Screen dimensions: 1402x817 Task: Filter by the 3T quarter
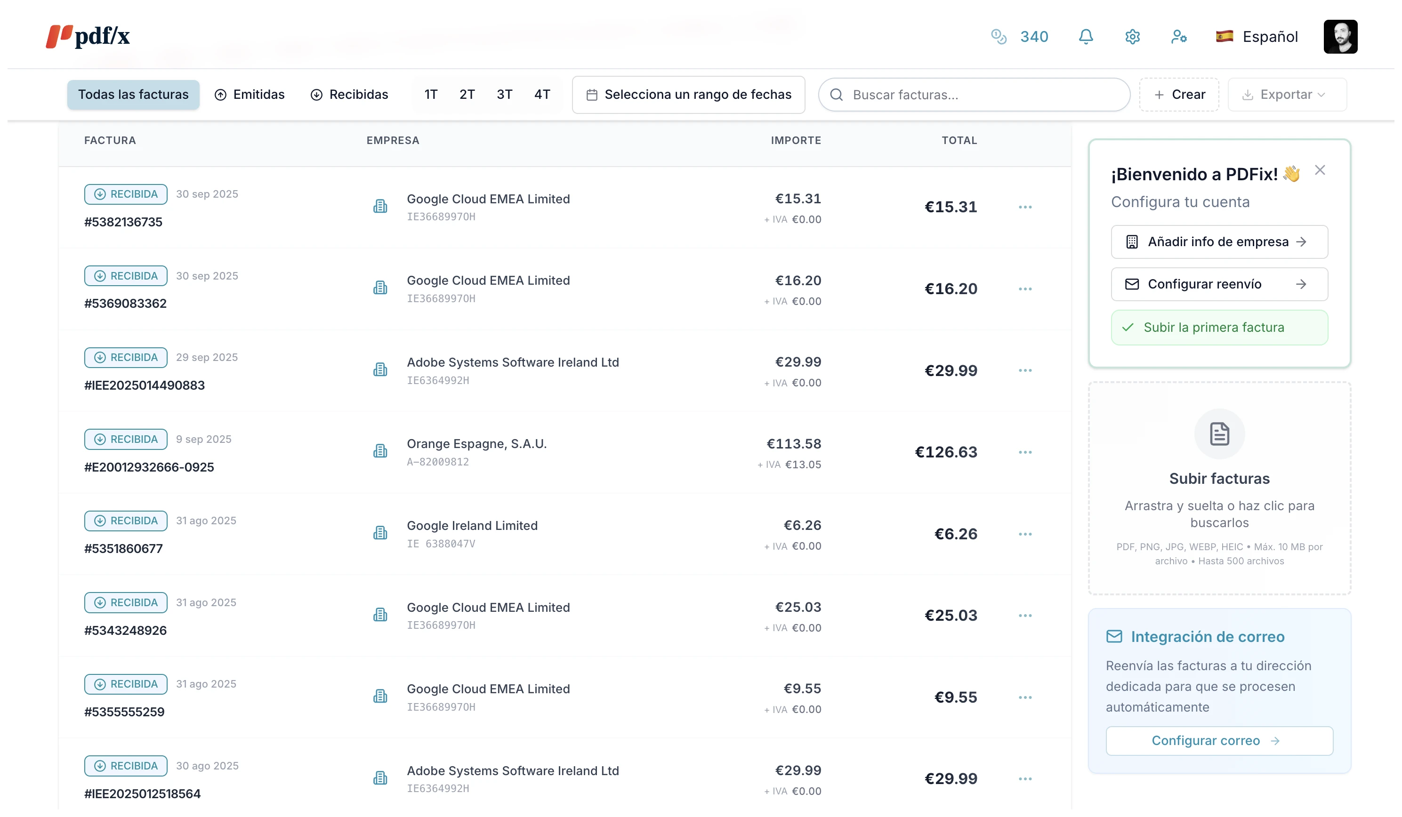[x=504, y=95]
